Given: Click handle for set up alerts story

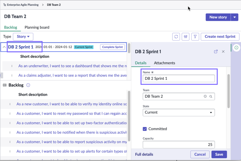Looking at the screenshot, I should (10, 151).
